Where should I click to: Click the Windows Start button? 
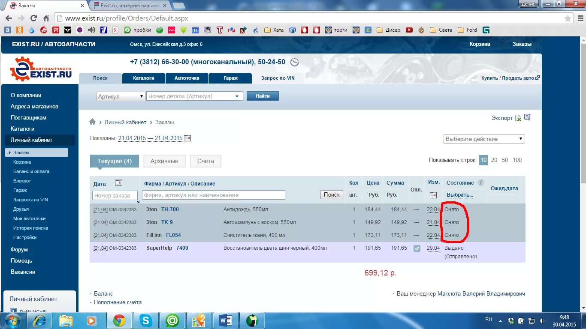[12, 320]
